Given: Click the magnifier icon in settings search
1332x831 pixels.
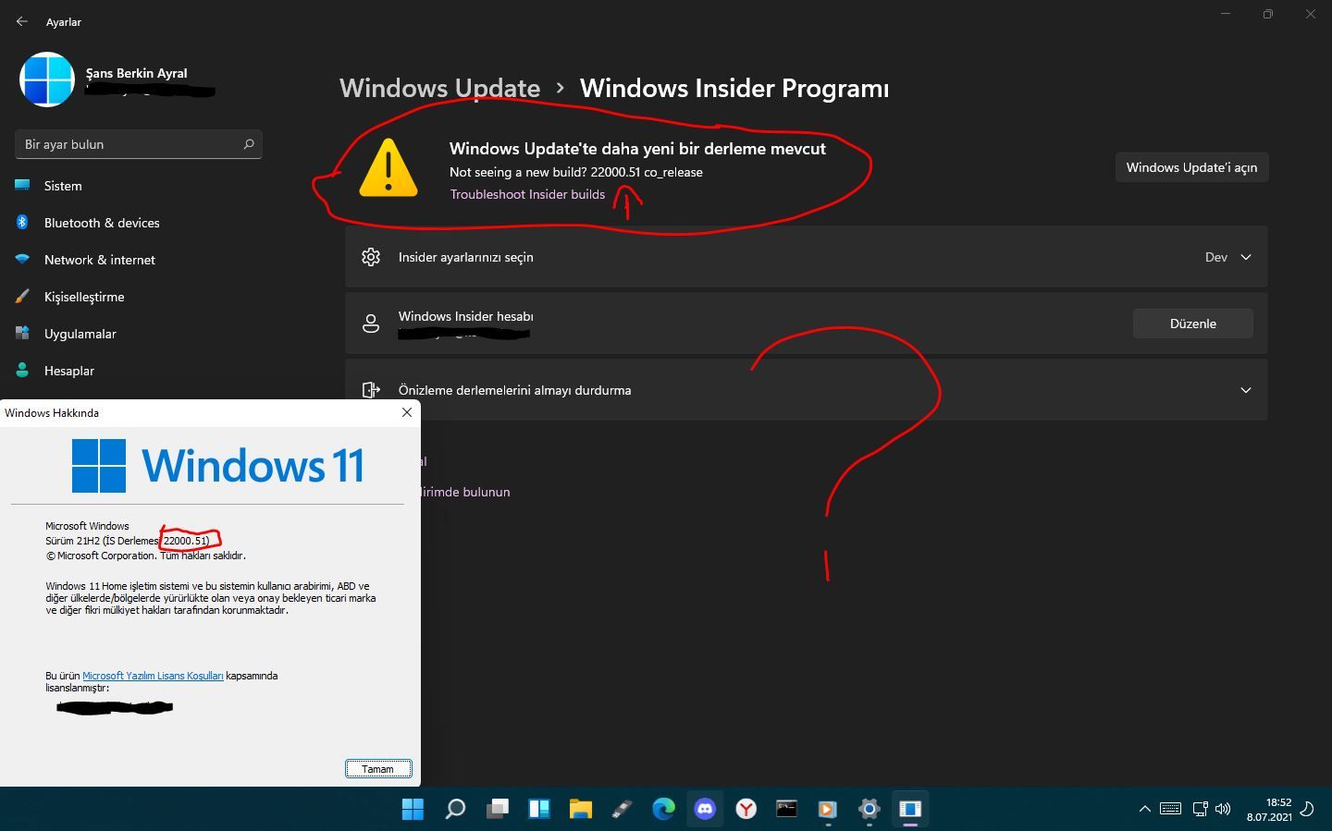Looking at the screenshot, I should point(248,144).
